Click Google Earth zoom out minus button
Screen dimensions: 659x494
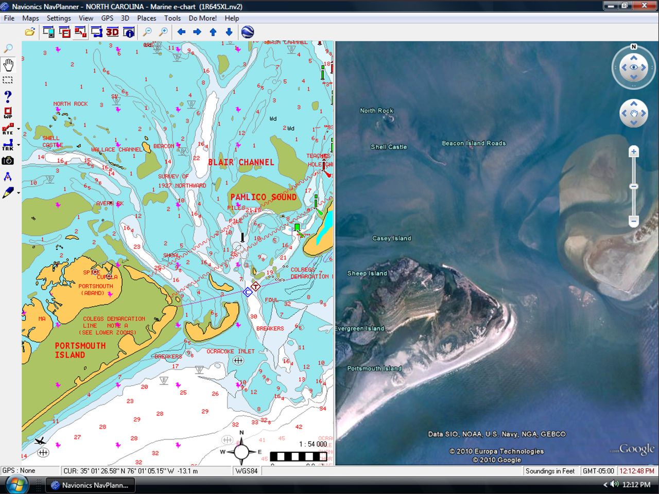[x=634, y=221]
